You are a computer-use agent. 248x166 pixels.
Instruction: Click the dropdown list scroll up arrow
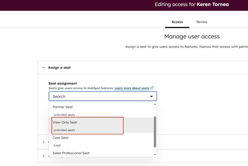[x=155, y=104]
